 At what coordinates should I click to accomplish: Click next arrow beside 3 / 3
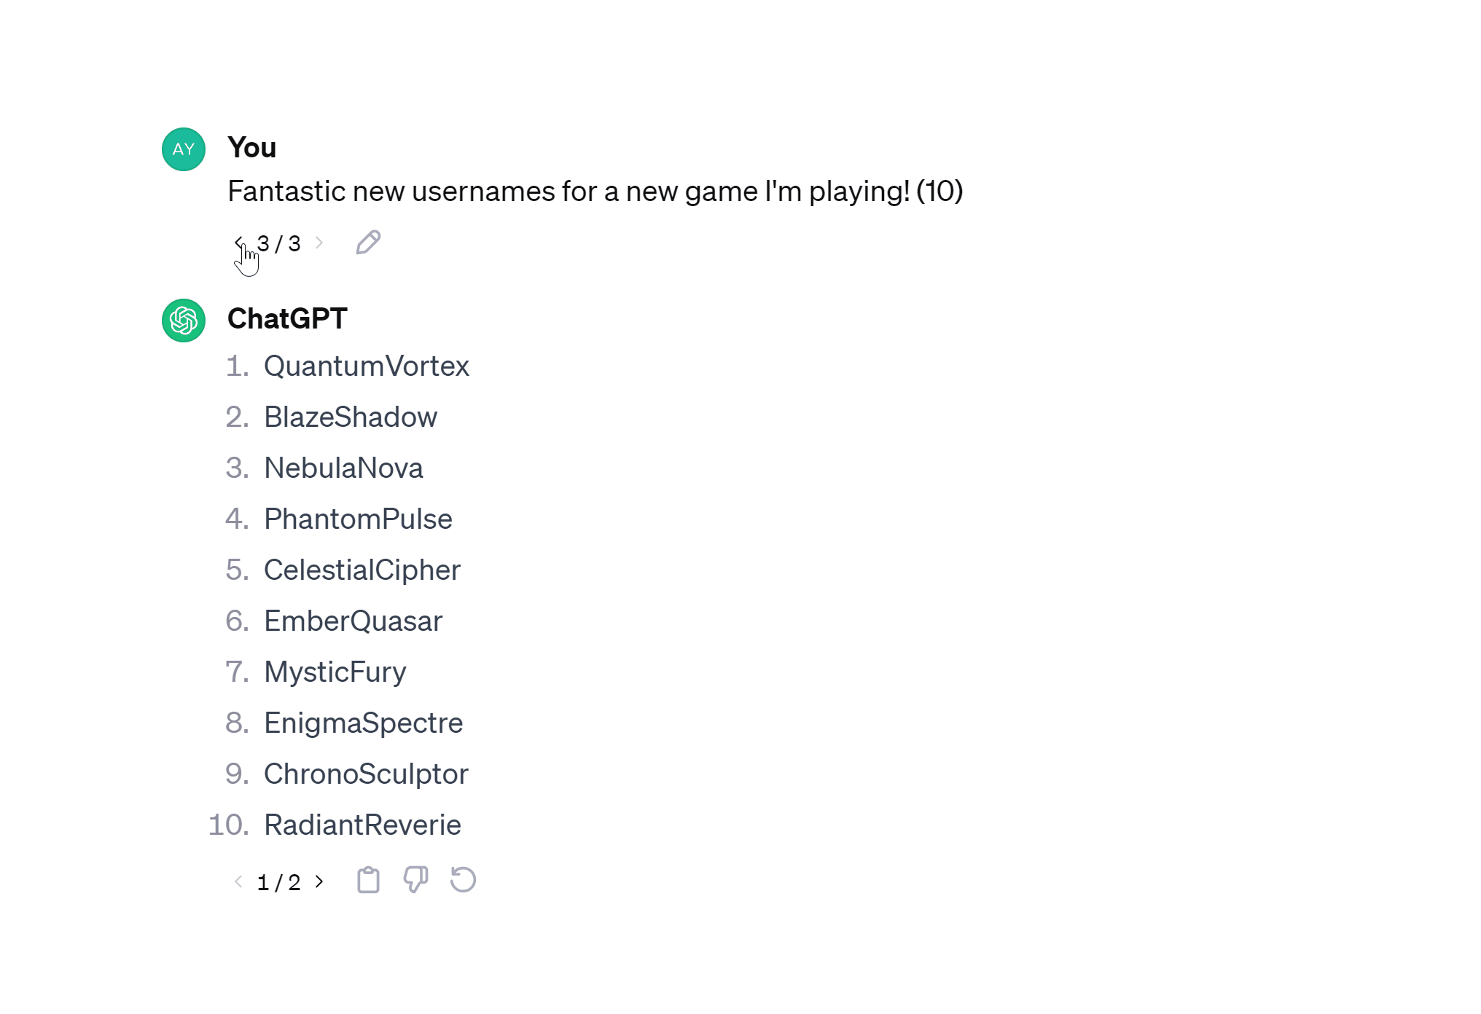(319, 243)
